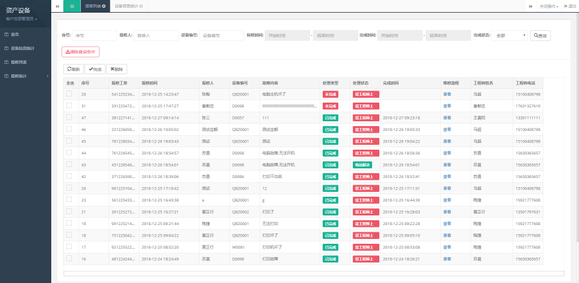Open the 客户总部管理员 user dropdown

coord(22,19)
